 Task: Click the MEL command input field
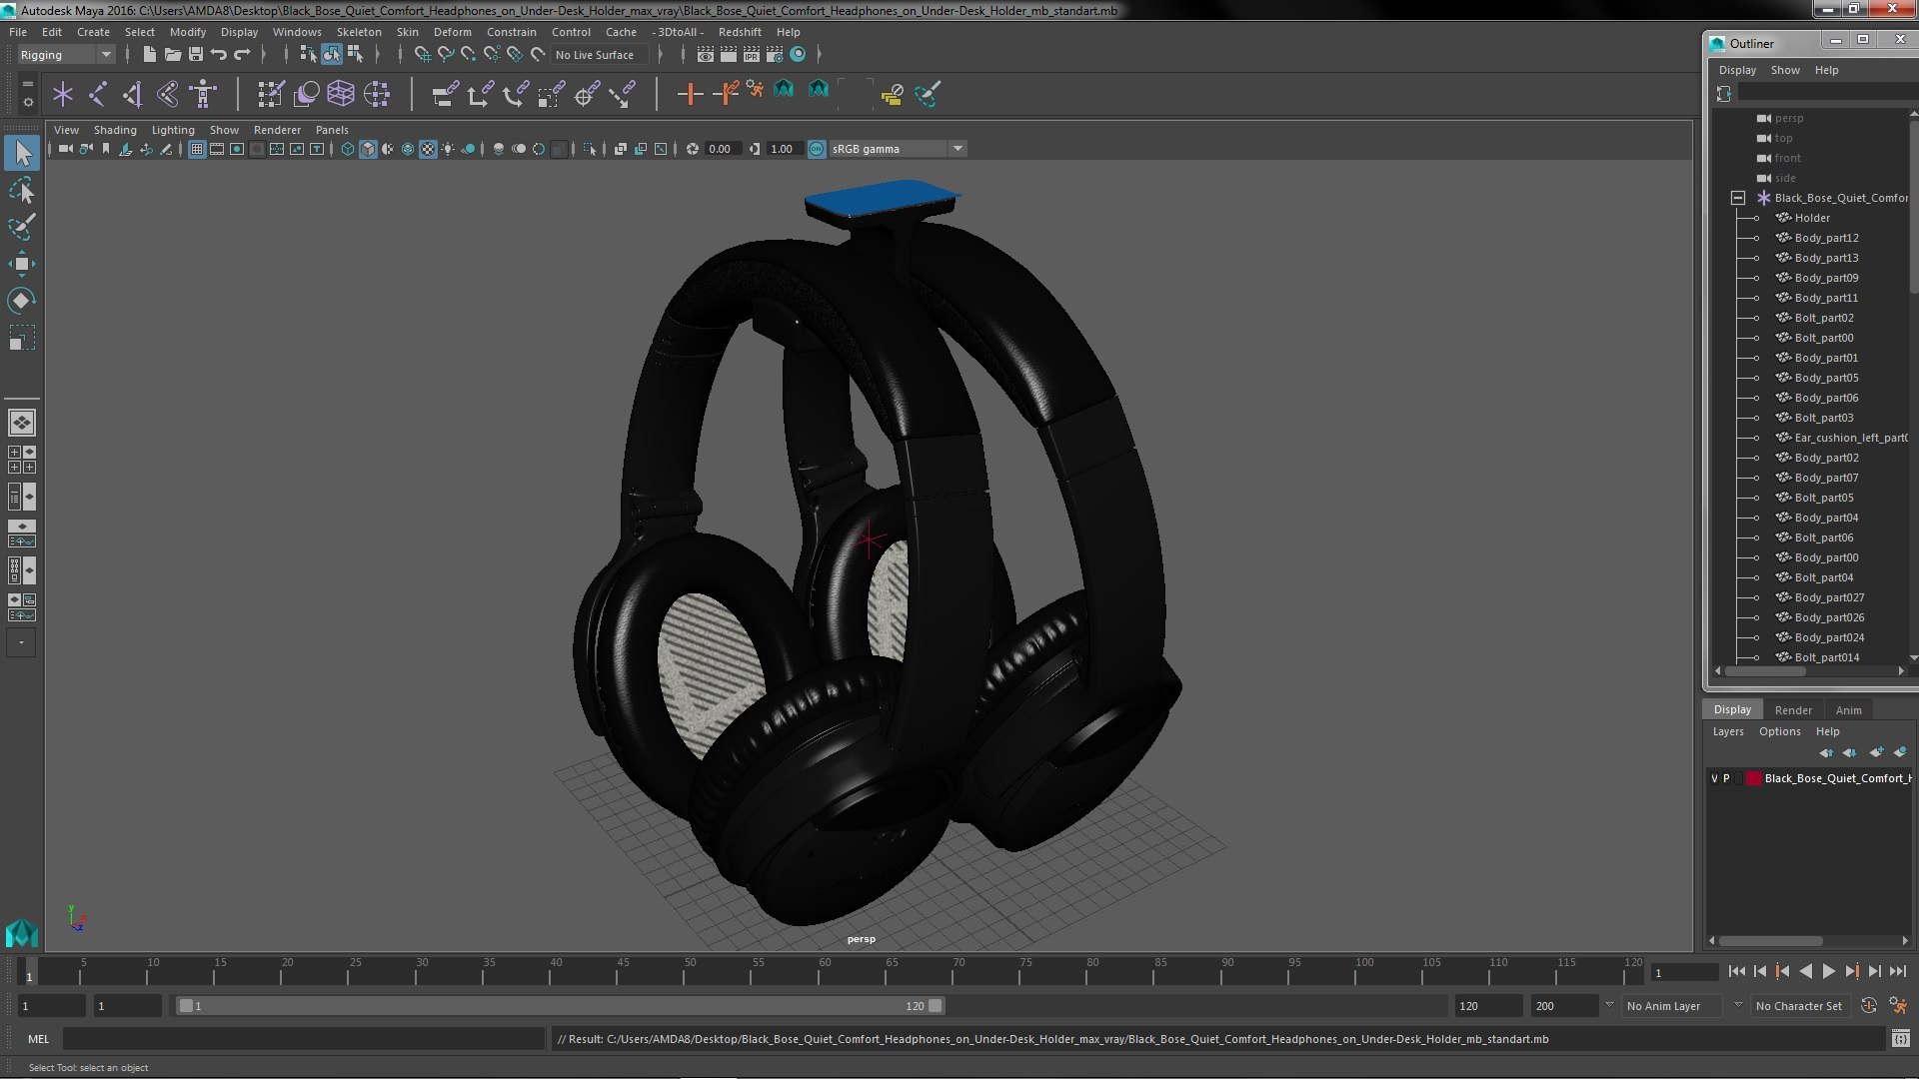[x=304, y=1039]
